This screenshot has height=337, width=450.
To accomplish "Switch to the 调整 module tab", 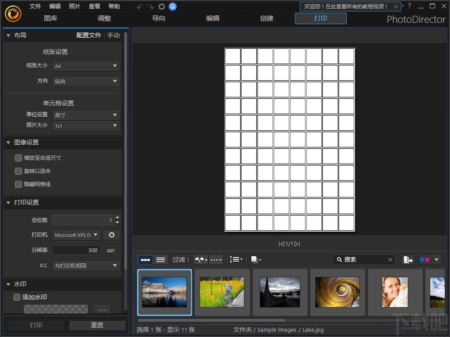I will [x=104, y=18].
